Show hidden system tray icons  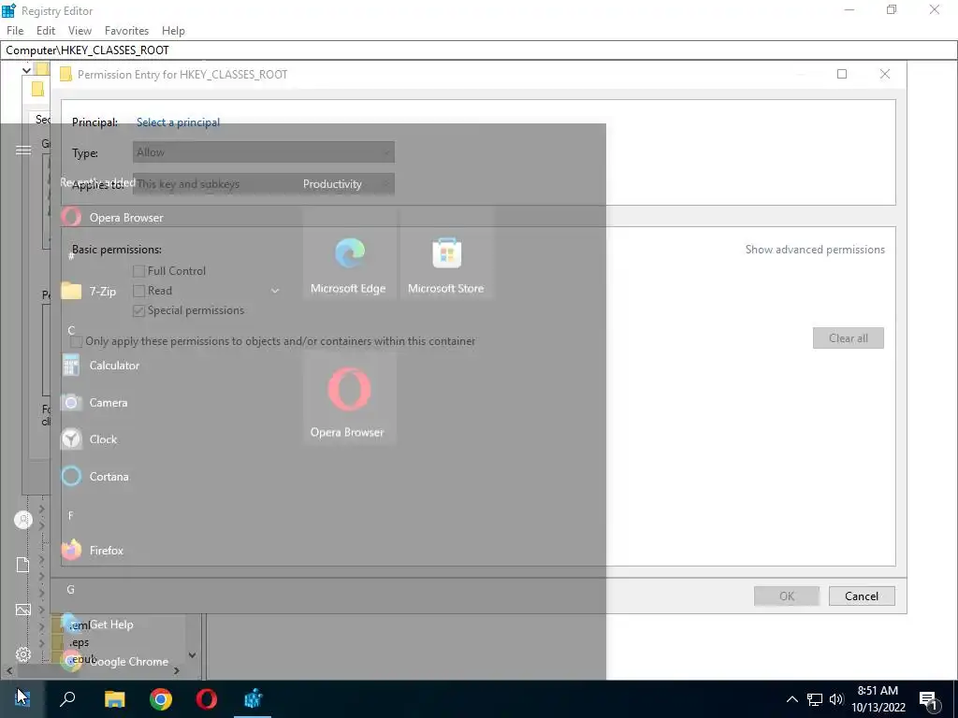[791, 699]
